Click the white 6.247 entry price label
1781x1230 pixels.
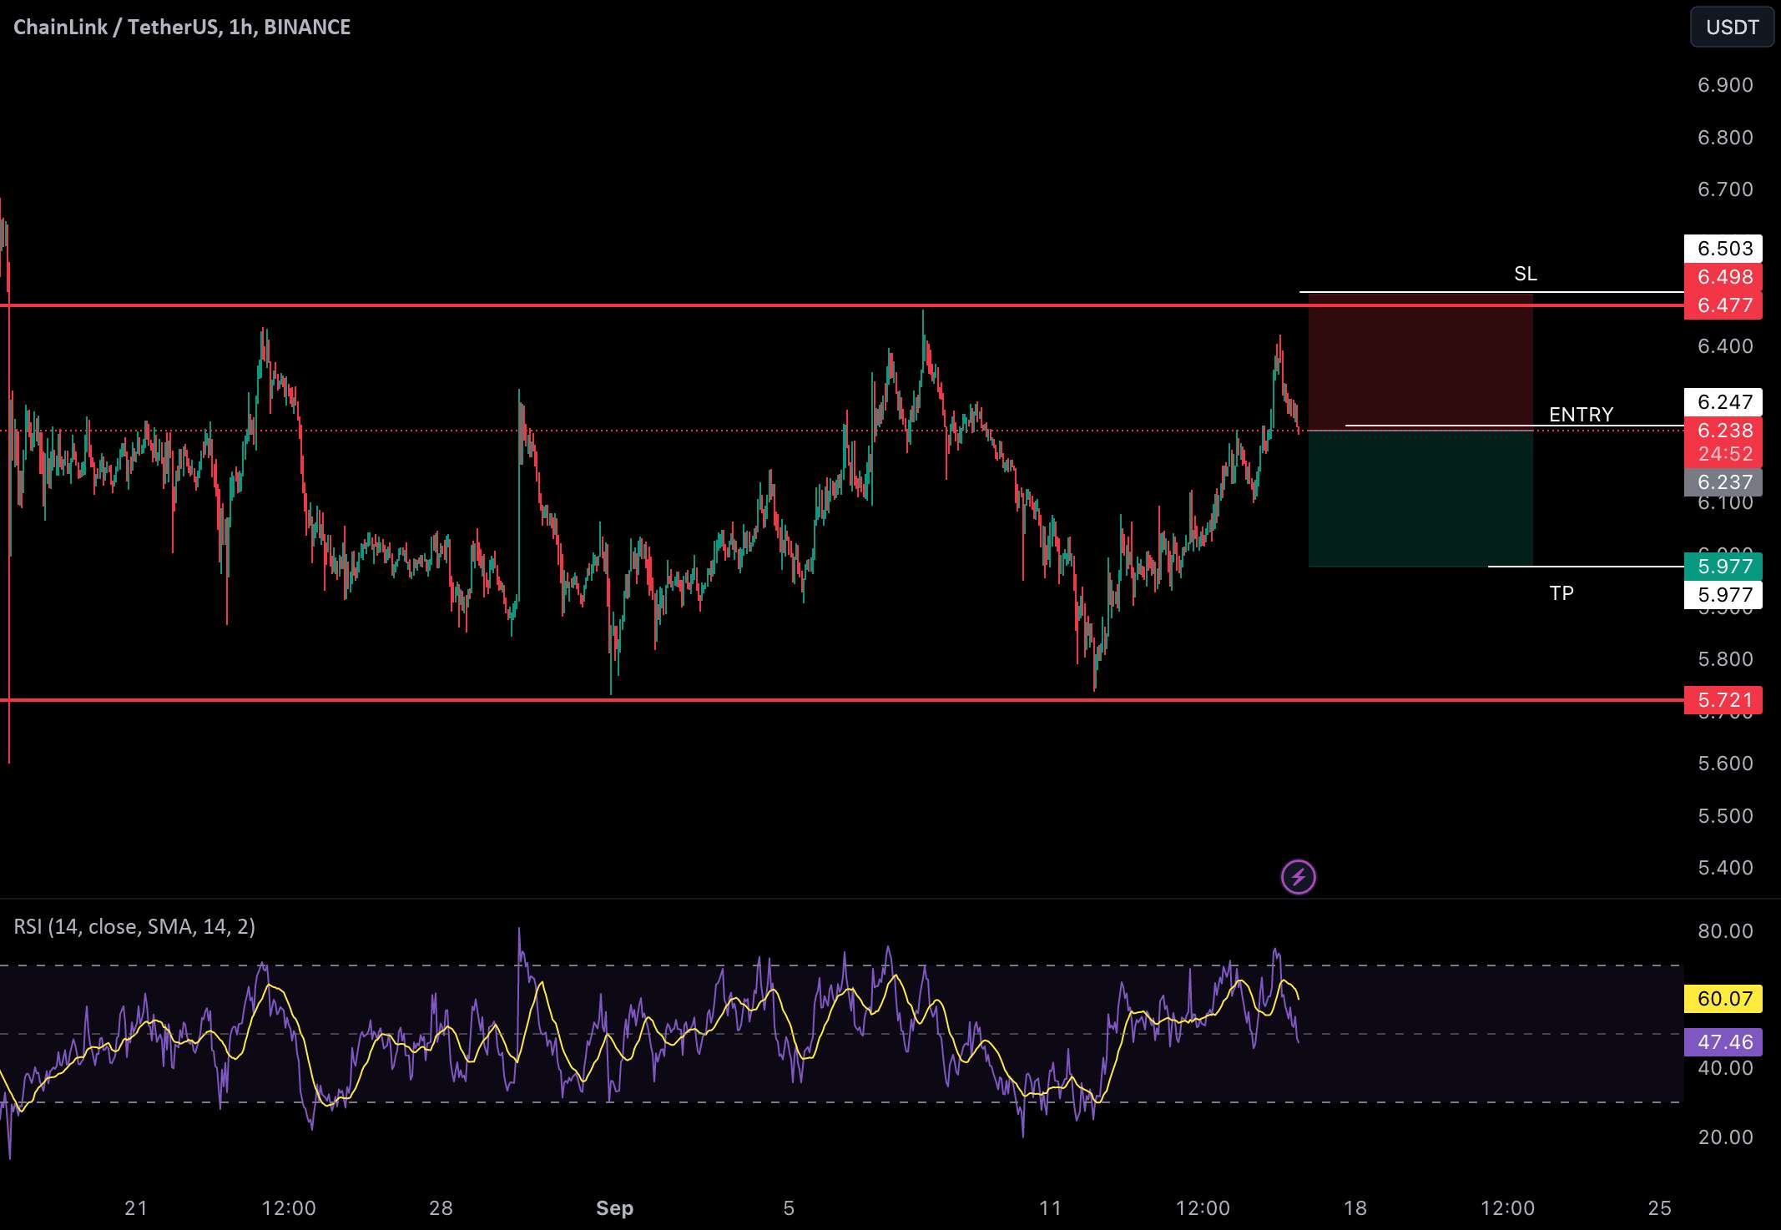[x=1723, y=402]
